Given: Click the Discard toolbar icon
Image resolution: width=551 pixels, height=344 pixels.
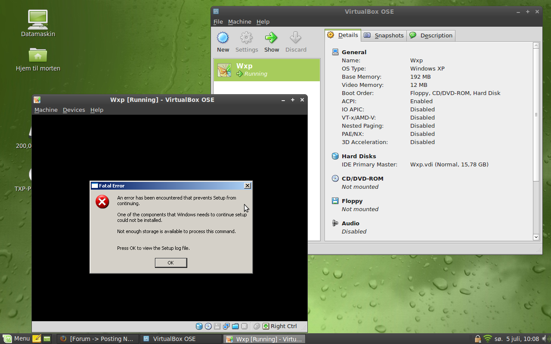Looking at the screenshot, I should click(296, 38).
